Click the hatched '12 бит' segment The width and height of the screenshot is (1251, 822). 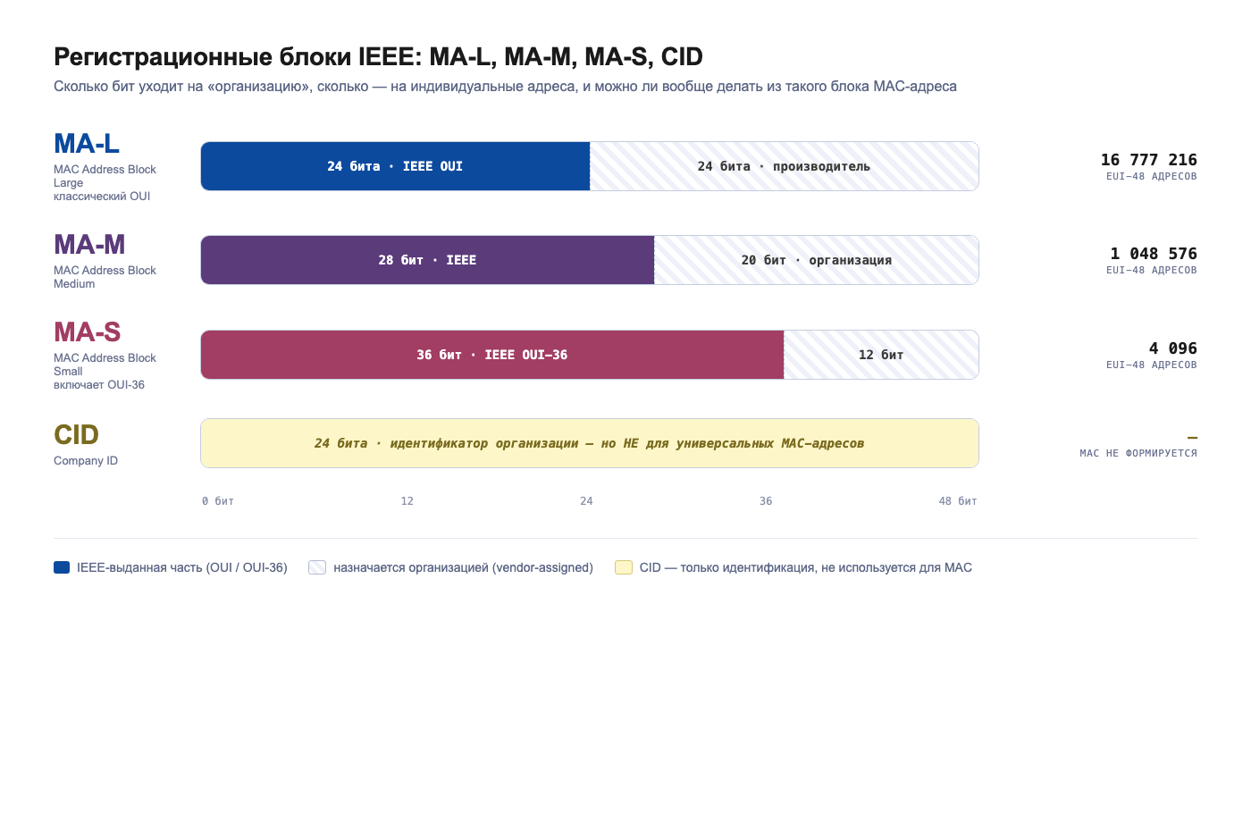click(881, 355)
